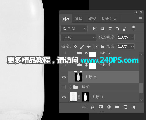Viewport: 146px width, 120px height.
Task: Click the 填充 fill value field
Action: [x=123, y=46]
